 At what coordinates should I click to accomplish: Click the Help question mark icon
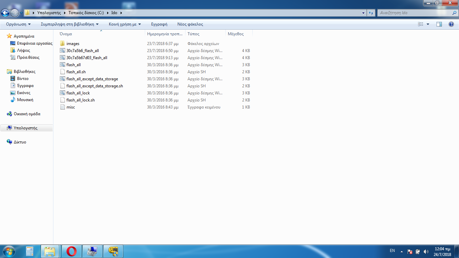coord(451,24)
